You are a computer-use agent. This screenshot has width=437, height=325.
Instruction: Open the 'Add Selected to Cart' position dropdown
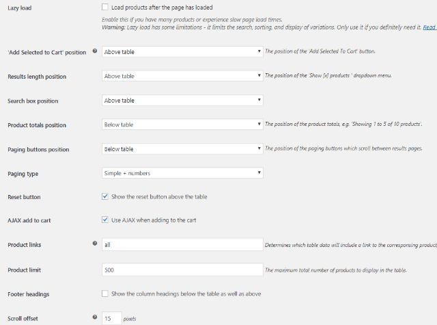click(182, 51)
